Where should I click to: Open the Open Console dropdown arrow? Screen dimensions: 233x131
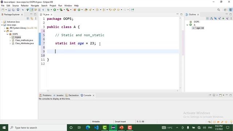click(223, 95)
